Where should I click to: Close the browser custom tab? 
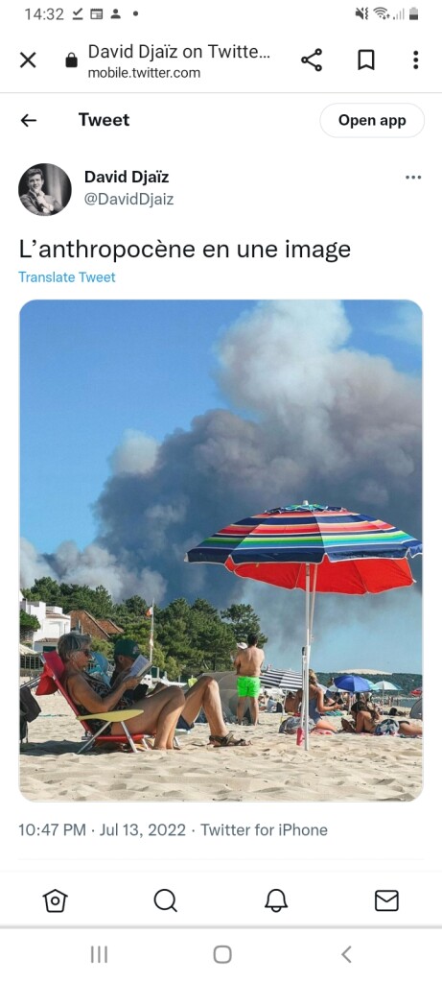click(28, 60)
